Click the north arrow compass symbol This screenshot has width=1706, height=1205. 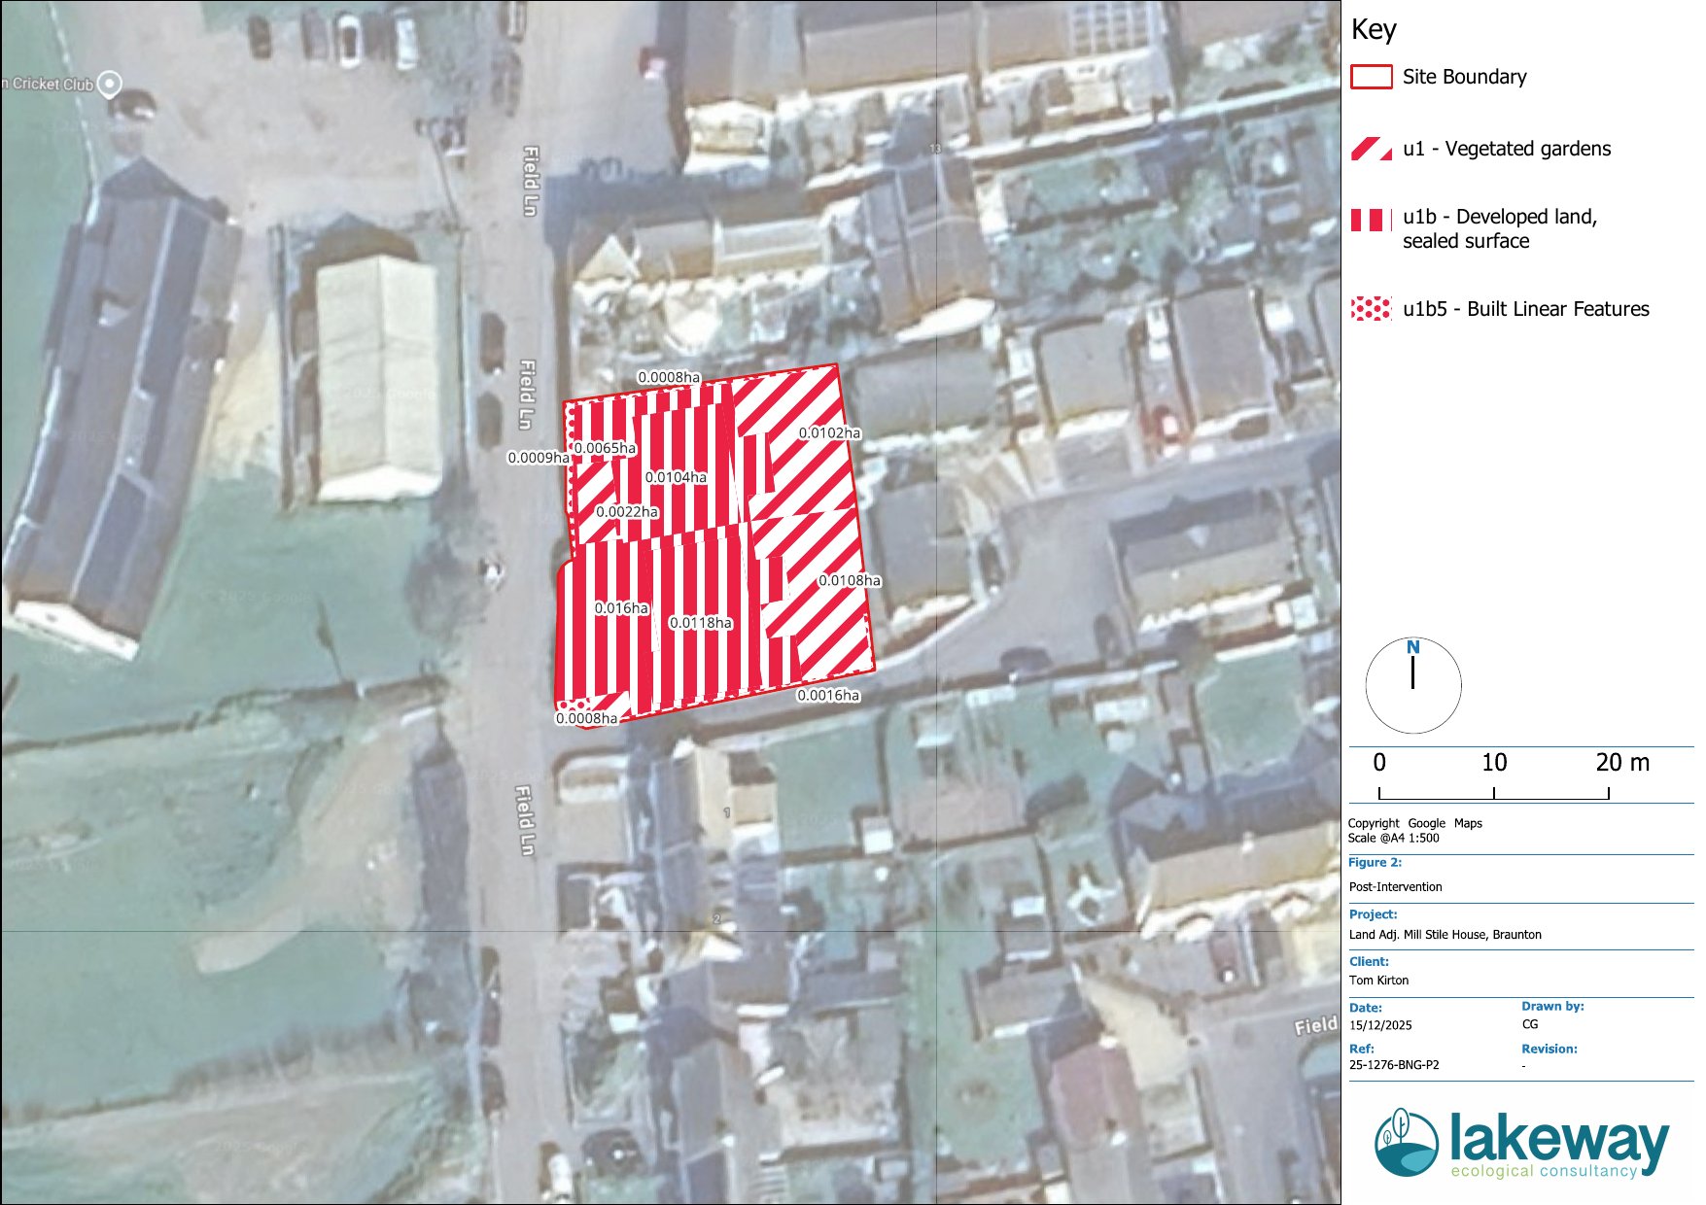(x=1412, y=683)
